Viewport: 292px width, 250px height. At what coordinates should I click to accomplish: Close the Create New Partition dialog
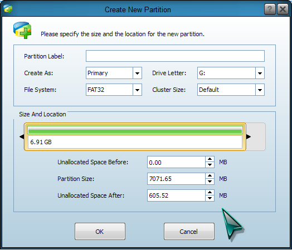click(283, 9)
